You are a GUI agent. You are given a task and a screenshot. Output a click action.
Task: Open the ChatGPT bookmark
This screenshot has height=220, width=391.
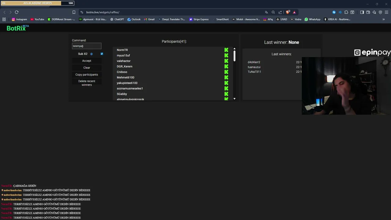(117, 19)
